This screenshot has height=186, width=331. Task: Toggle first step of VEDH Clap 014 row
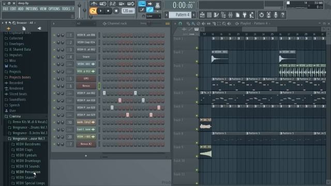(104, 42)
